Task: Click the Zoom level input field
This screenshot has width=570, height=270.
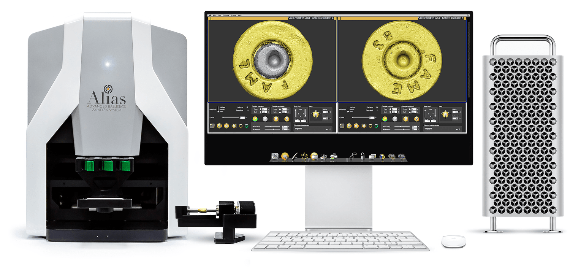Action: point(247,110)
